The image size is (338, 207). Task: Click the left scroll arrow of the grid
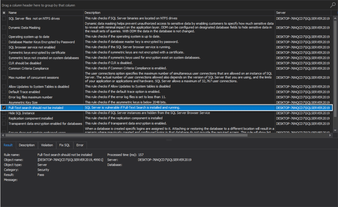coord(3,135)
